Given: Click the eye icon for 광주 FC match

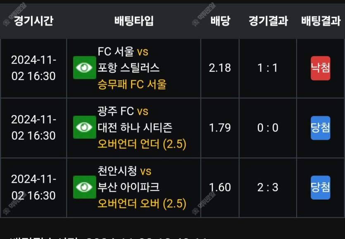Looking at the screenshot, I should 85,127.
